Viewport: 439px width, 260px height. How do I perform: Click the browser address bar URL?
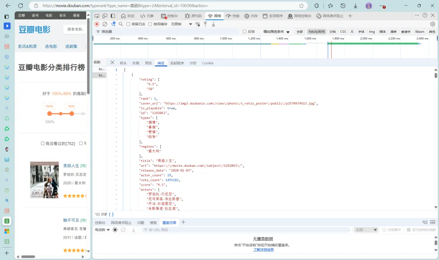click(x=125, y=6)
